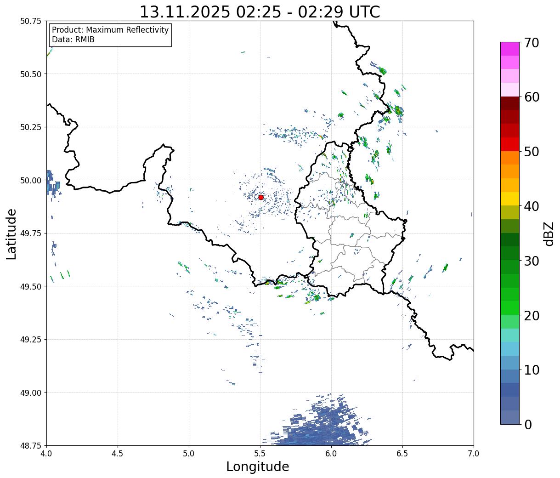Select the dark maroon segment just below 60 dBZ
The image size is (560, 478).
pyautogui.click(x=509, y=103)
